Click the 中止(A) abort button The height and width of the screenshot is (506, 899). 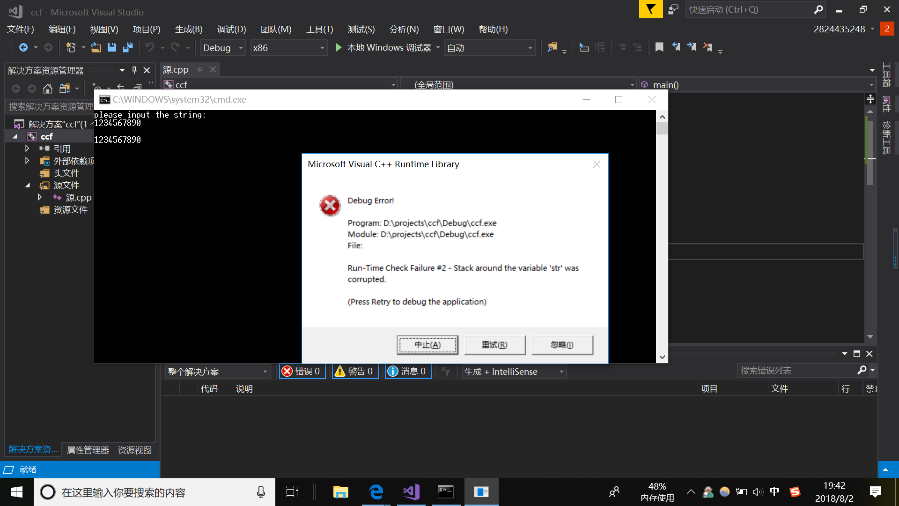click(x=427, y=345)
